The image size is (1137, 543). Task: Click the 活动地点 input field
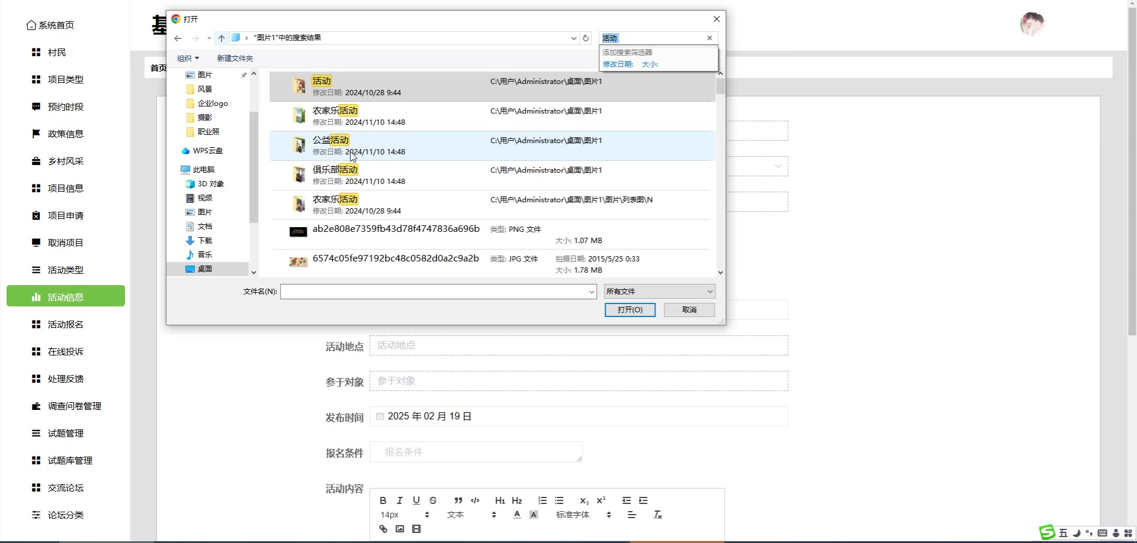coord(579,345)
